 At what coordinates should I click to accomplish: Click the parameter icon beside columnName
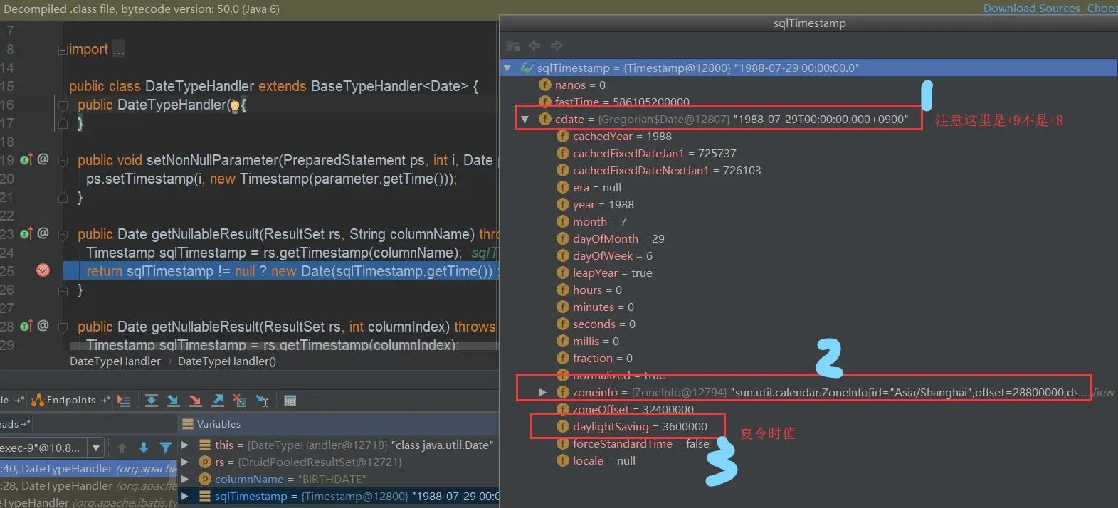[204, 479]
